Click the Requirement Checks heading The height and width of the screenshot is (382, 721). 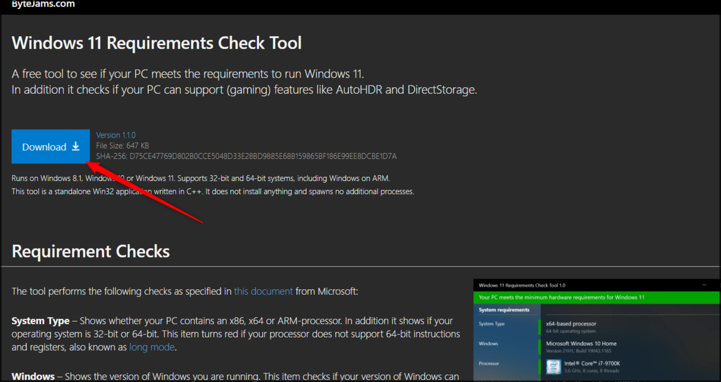click(91, 251)
